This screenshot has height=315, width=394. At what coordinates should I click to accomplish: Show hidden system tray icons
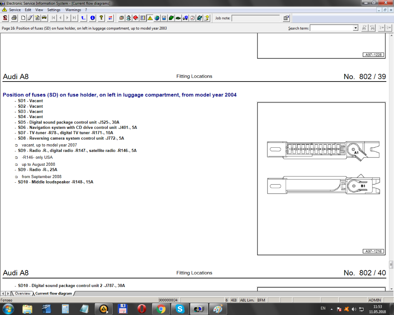[x=332, y=309]
